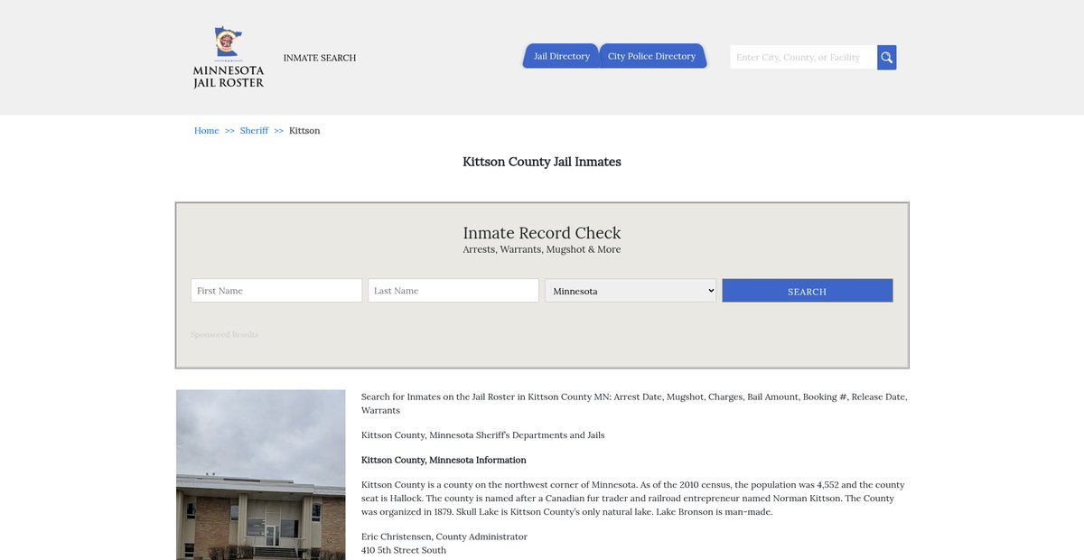Click the Kittson County, Minnesota Information heading
This screenshot has height=560, width=1084.
click(x=444, y=460)
